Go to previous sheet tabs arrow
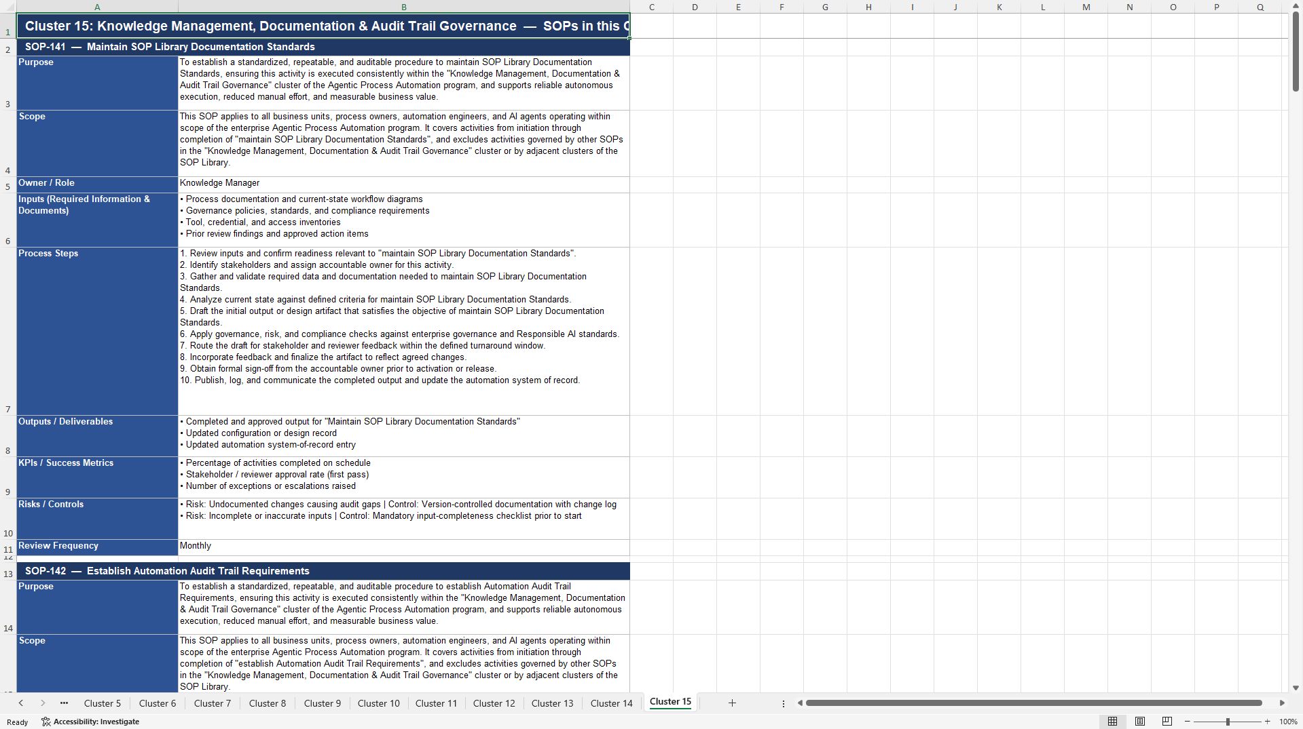Image resolution: width=1303 pixels, height=729 pixels. point(21,703)
